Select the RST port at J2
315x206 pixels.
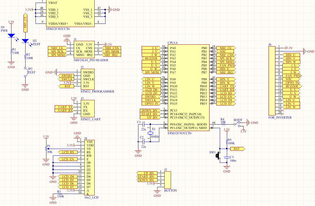[x=66, y=86]
